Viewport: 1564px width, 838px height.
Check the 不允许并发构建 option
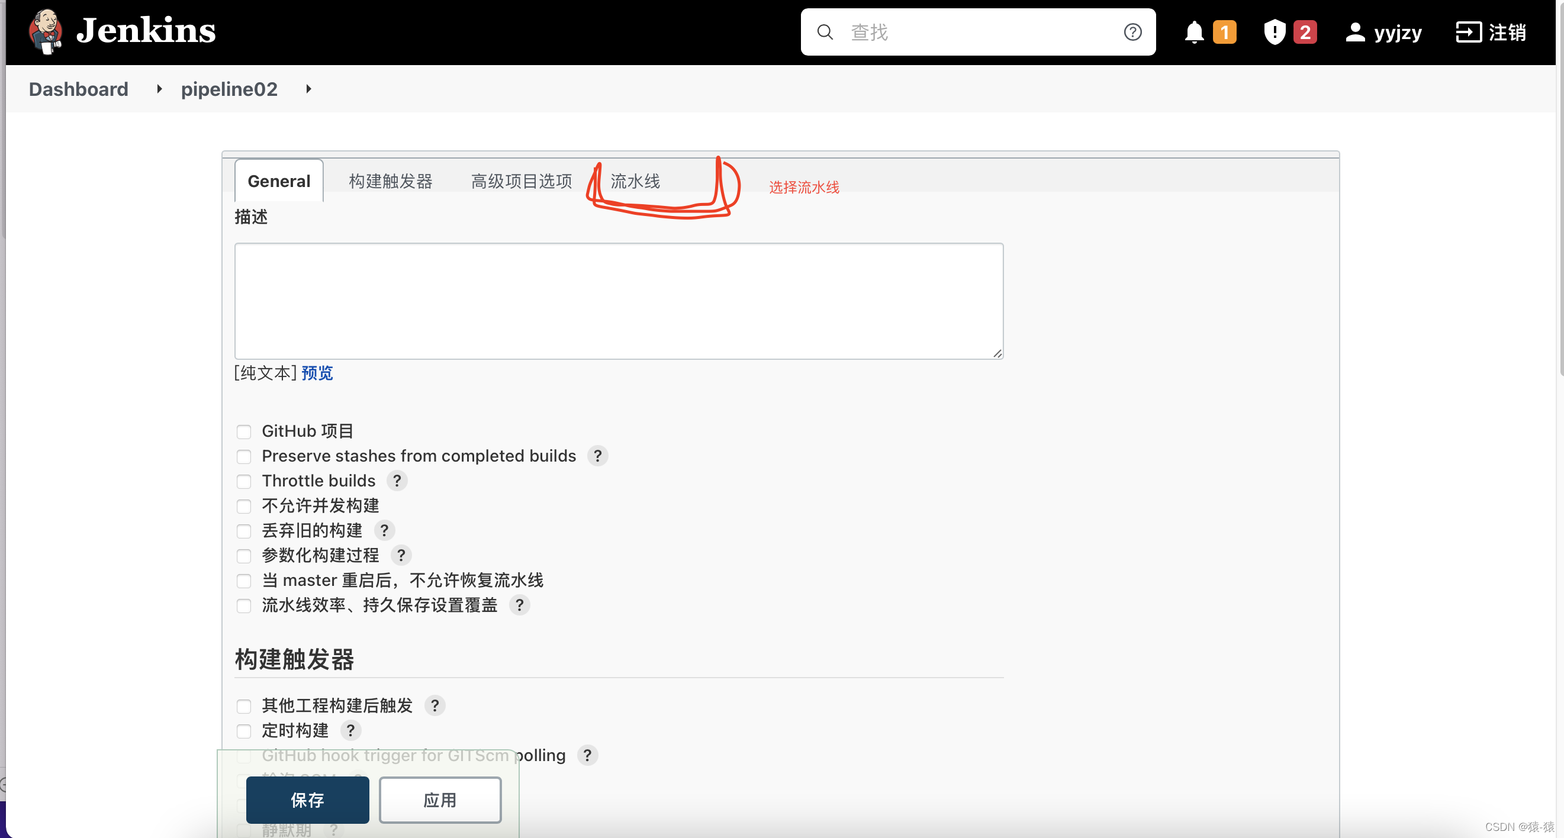[244, 506]
